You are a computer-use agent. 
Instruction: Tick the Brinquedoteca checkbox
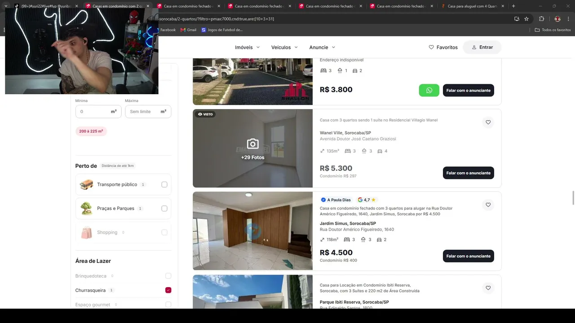[168, 276]
